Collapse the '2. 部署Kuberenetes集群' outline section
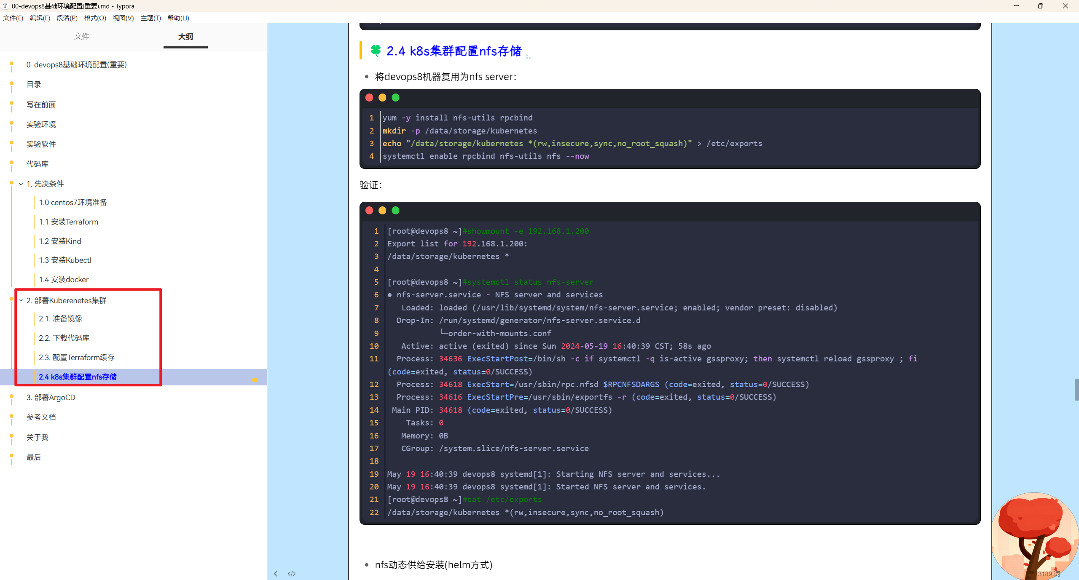 pos(21,301)
